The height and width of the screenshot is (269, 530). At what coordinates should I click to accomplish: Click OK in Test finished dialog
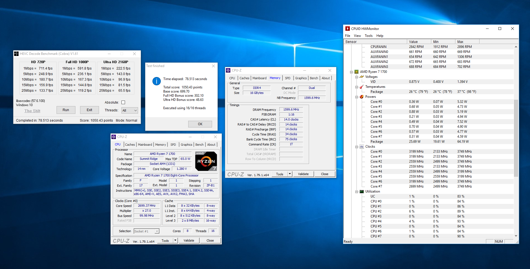coord(200,124)
